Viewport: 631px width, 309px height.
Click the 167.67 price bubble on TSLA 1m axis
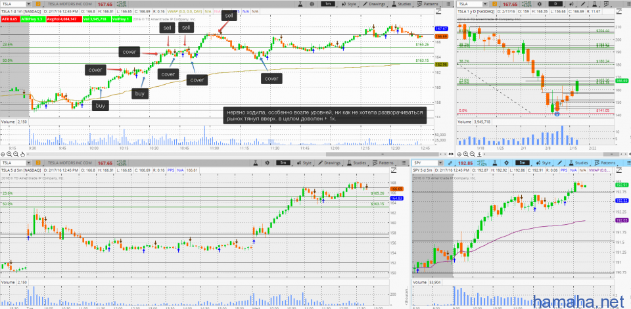[442, 29]
